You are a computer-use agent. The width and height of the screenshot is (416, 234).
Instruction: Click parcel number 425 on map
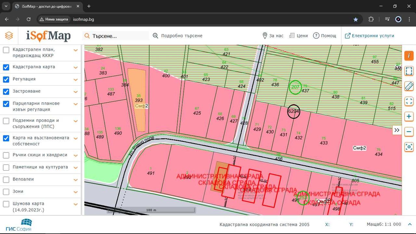point(197,113)
